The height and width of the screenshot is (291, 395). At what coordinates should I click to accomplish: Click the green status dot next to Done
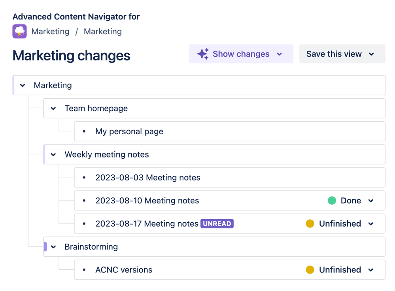332,201
